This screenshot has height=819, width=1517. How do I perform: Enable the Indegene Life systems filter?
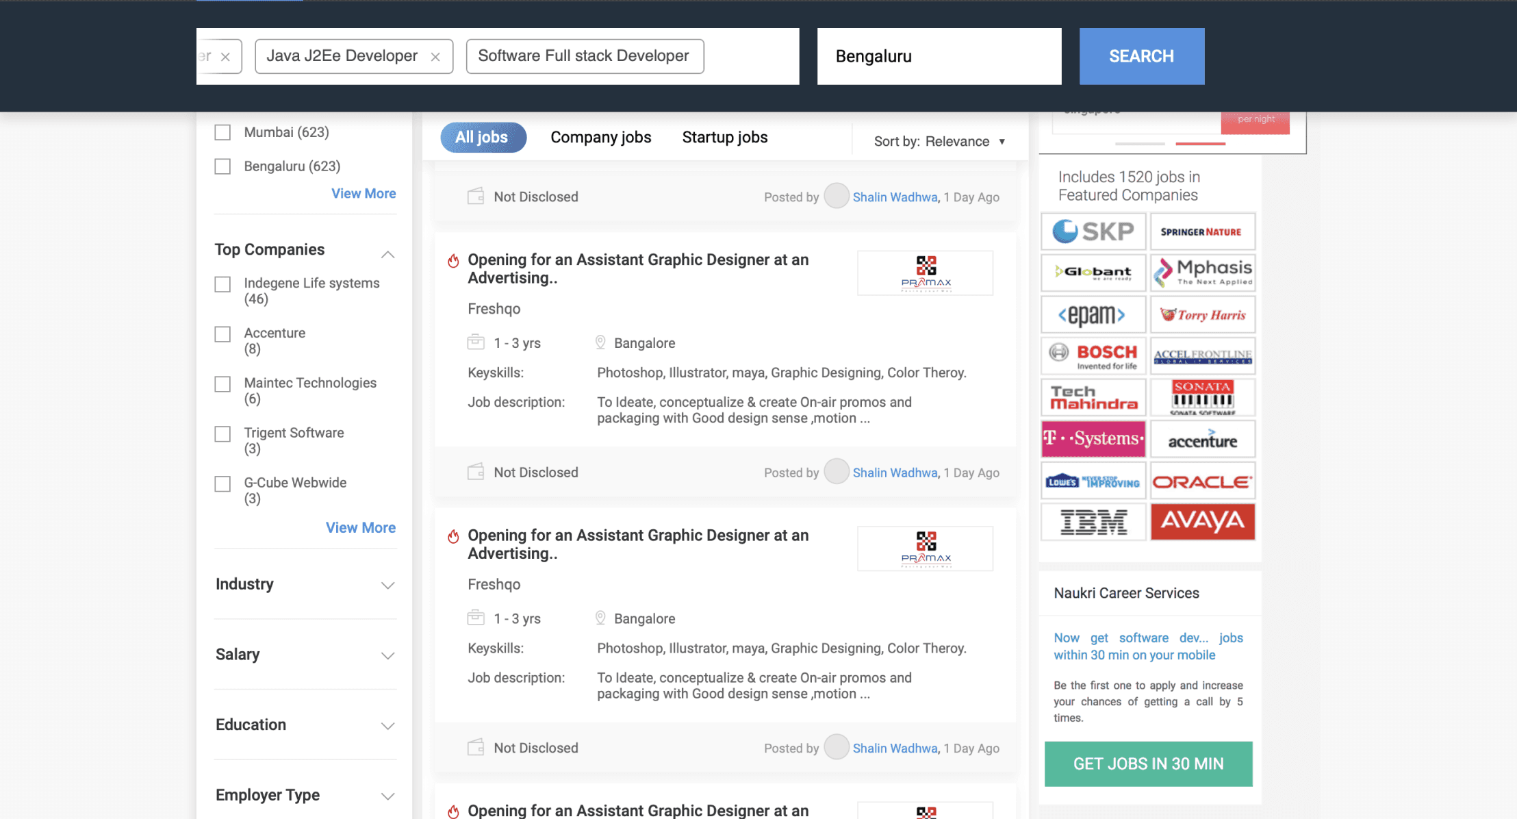[x=222, y=284]
